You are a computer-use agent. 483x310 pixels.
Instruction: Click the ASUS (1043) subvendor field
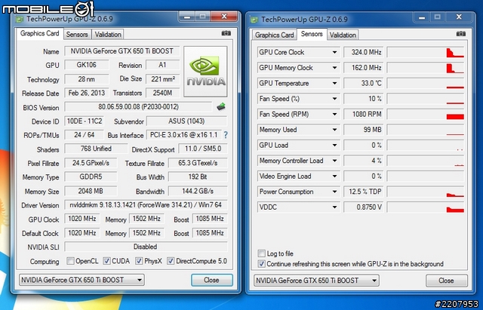(x=186, y=121)
